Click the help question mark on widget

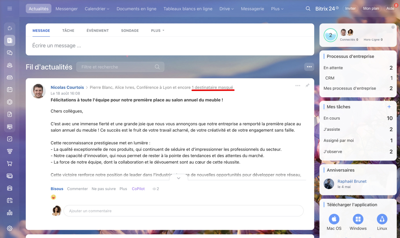tap(393, 27)
